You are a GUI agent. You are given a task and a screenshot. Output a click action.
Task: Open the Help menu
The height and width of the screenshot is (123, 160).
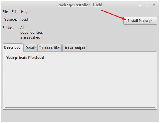coord(25,12)
